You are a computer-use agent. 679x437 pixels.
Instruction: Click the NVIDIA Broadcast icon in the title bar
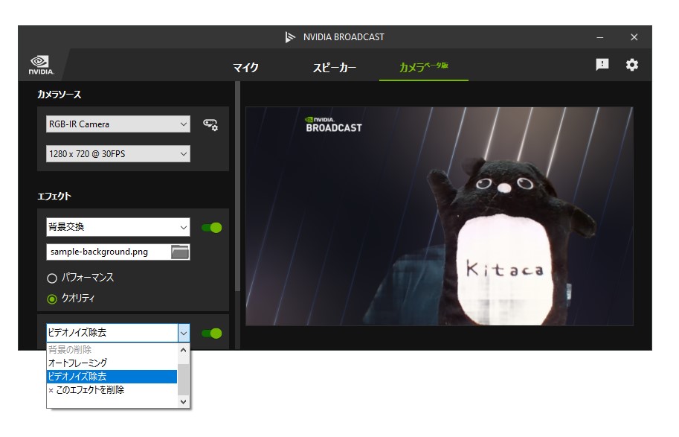[x=289, y=36]
